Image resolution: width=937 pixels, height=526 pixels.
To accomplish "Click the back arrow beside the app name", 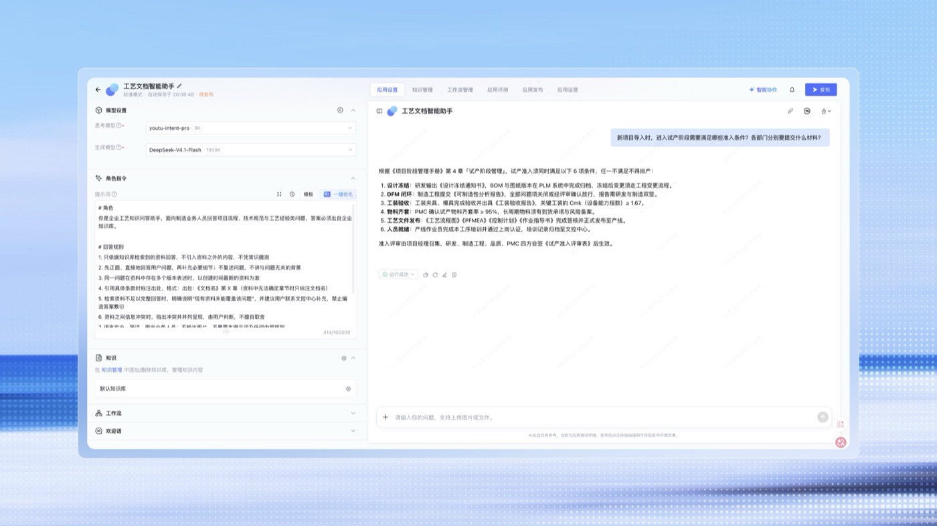I will (x=98, y=90).
